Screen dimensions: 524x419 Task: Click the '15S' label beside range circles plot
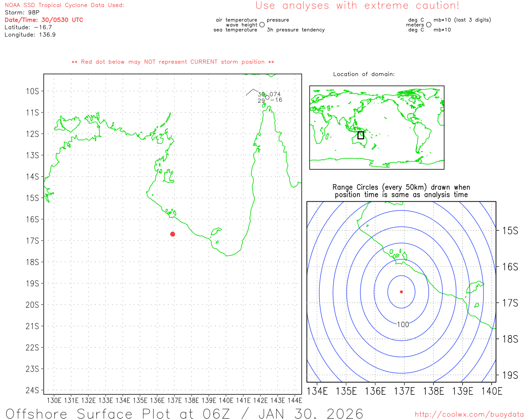click(x=510, y=231)
